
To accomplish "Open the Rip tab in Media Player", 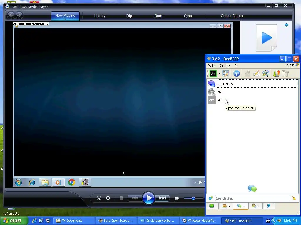I will pyautogui.click(x=129, y=16).
